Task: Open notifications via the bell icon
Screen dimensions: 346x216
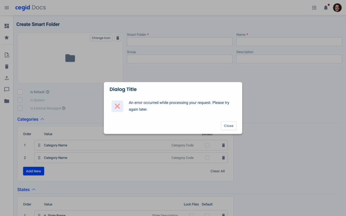Action: pos(325,7)
